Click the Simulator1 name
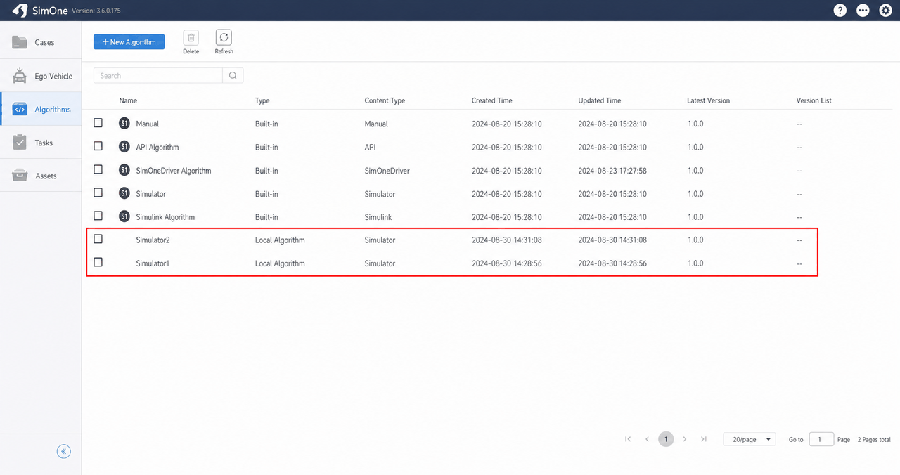Viewport: 900px width, 475px height. [153, 263]
